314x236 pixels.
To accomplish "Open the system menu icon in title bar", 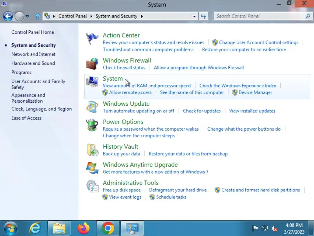I will (4, 3).
